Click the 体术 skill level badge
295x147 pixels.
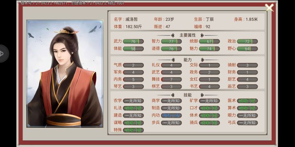pos(209,116)
